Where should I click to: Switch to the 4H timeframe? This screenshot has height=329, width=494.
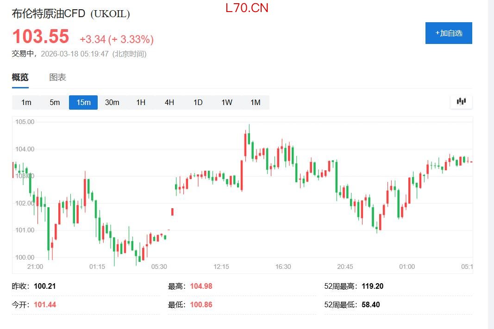coord(169,102)
